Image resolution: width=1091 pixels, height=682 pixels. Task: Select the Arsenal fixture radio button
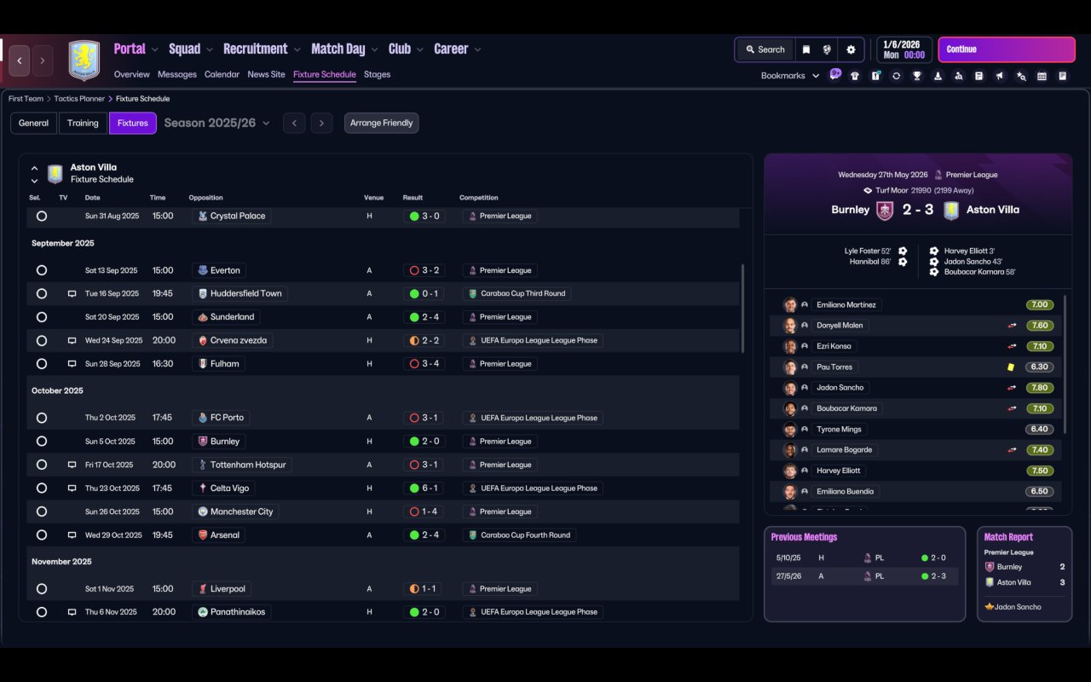pyautogui.click(x=42, y=535)
